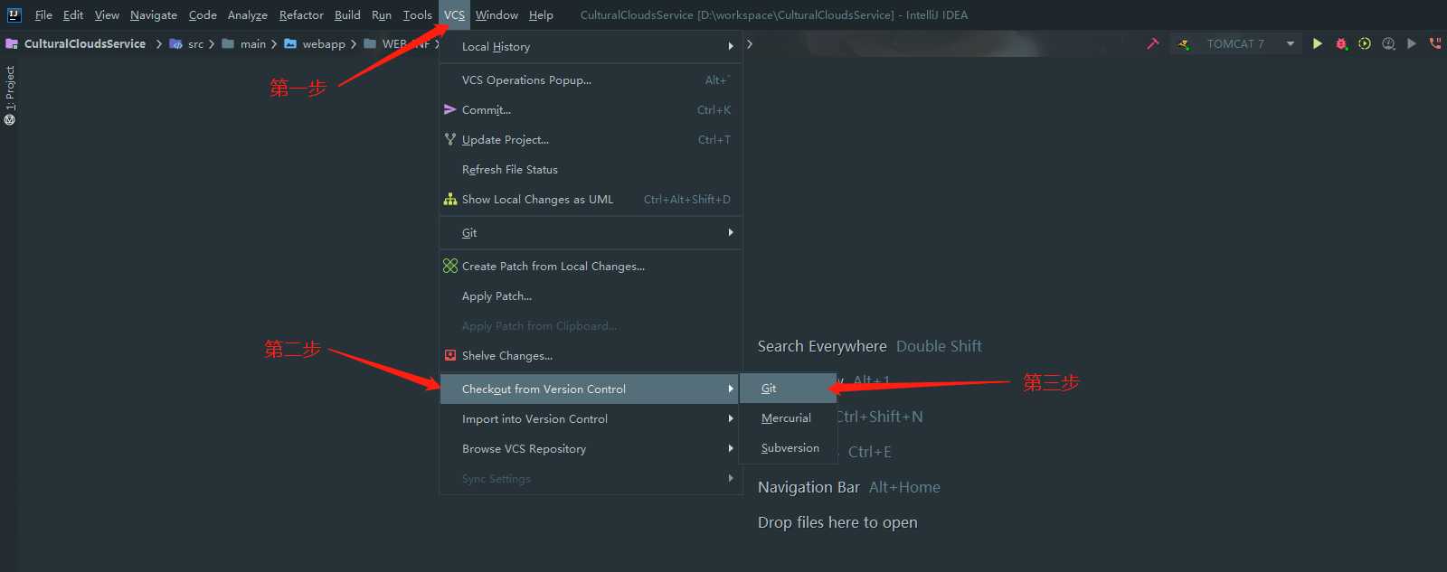Viewport: 1447px width, 572px height.
Task: Select Apply Patch... menu item
Action: [x=591, y=295]
